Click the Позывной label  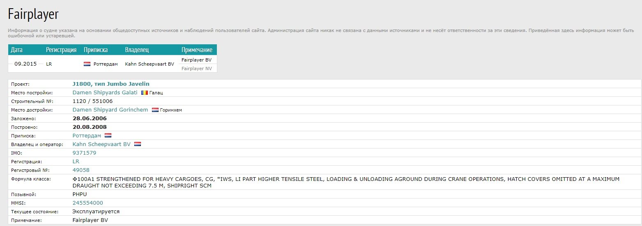[x=24, y=194]
